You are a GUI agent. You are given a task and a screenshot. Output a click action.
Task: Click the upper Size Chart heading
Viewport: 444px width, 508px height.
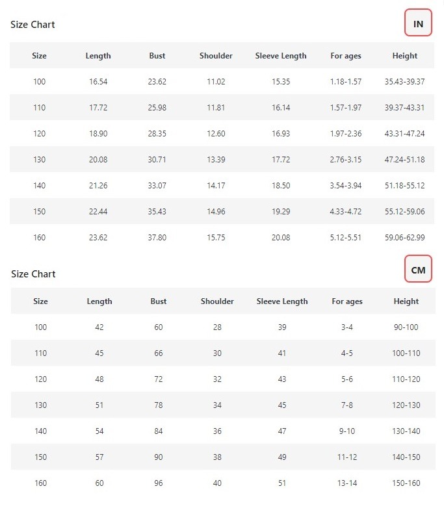(x=33, y=25)
